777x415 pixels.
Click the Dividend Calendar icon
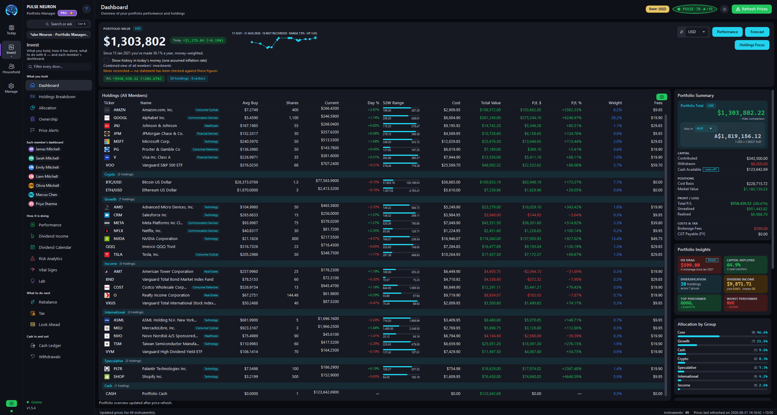click(33, 247)
